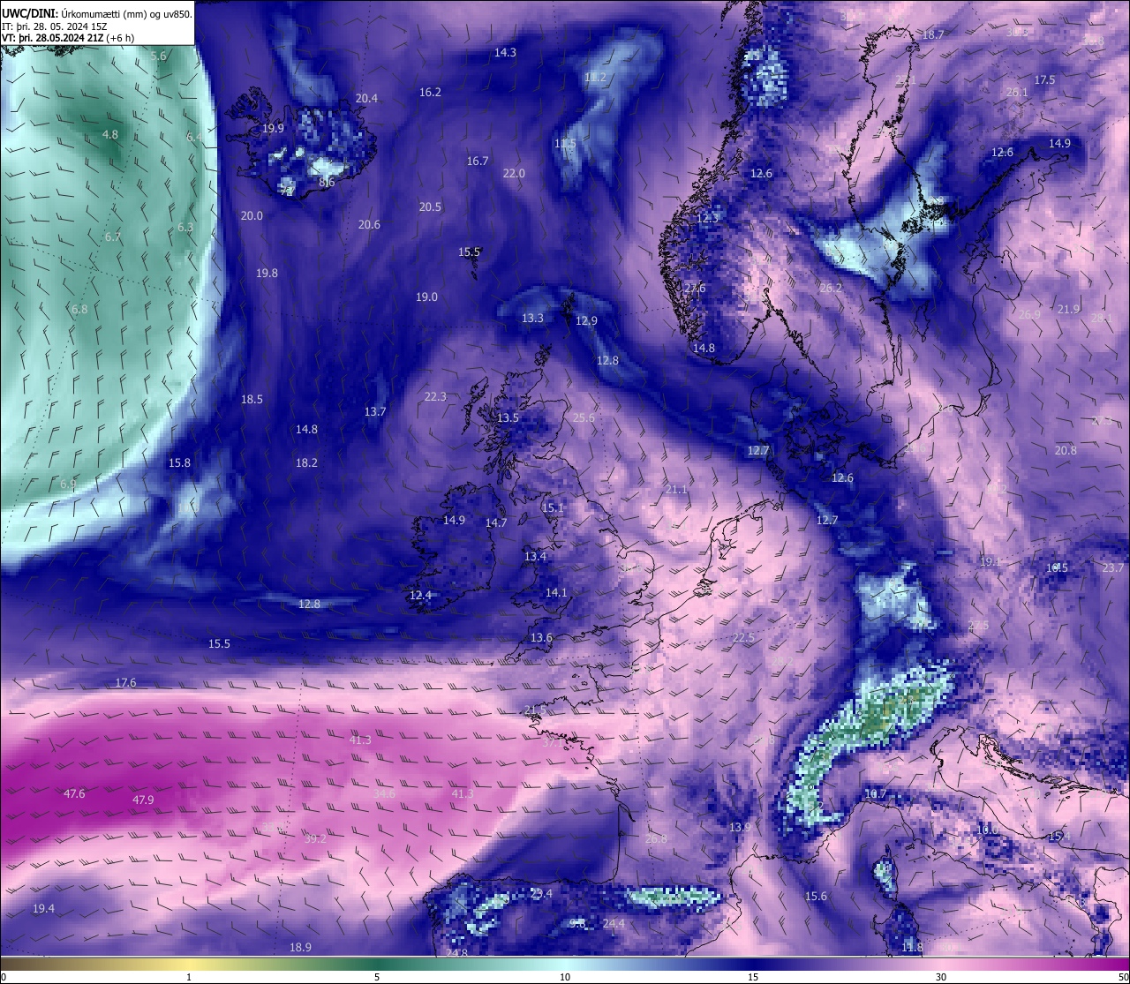The height and width of the screenshot is (984, 1130).
Task: Click the 14.1 value over Wales
Action: (556, 592)
